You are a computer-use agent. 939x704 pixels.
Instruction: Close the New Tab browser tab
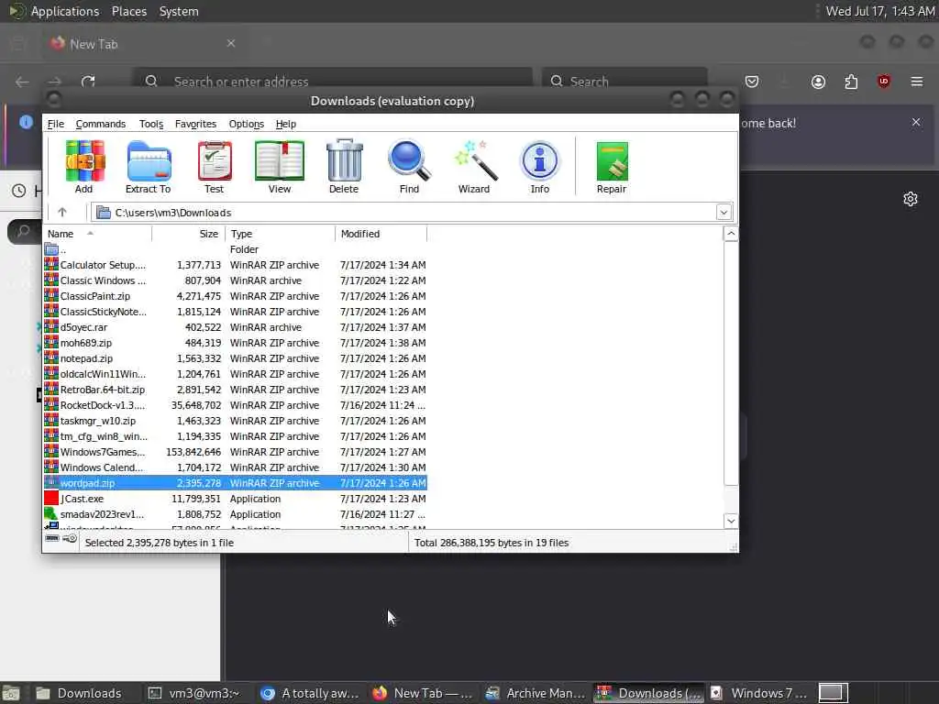coord(231,43)
